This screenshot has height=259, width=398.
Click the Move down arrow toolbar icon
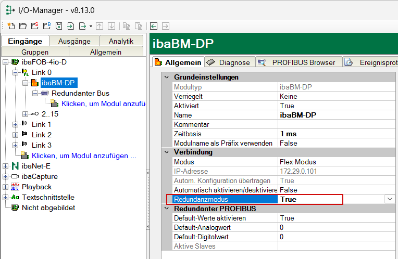coord(111,26)
